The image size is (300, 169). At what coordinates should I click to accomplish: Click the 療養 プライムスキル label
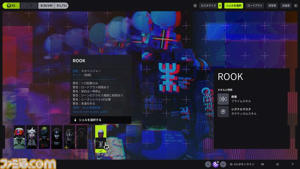241,99
